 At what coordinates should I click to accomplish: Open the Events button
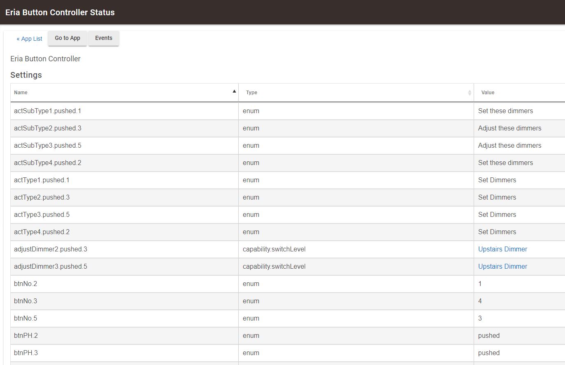point(104,38)
